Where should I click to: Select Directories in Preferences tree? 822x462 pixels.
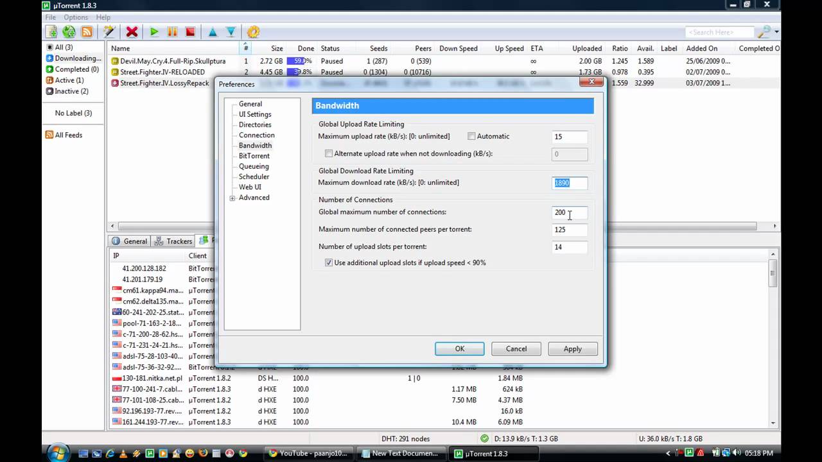point(255,124)
